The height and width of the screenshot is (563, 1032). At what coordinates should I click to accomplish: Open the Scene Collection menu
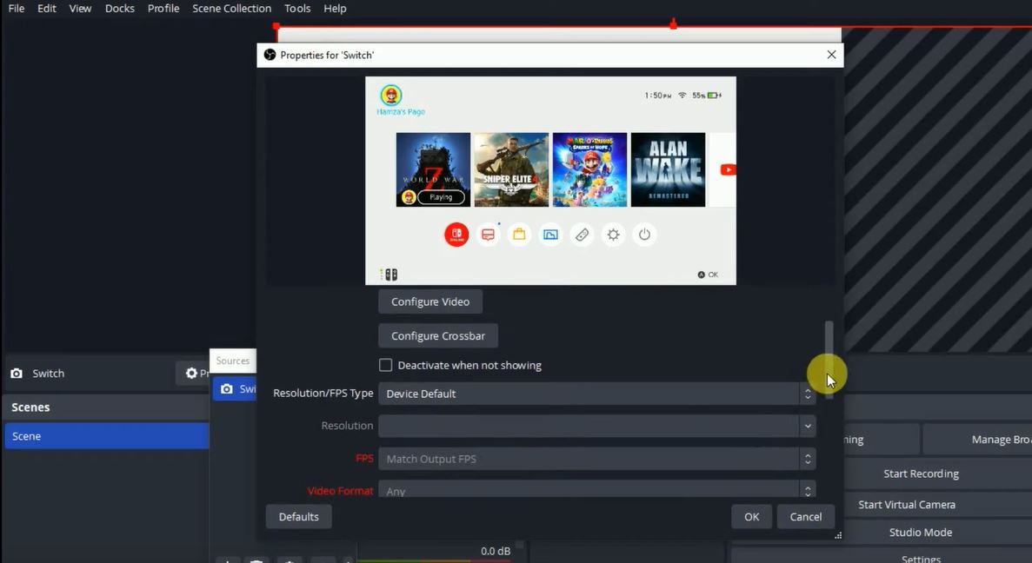pos(231,9)
